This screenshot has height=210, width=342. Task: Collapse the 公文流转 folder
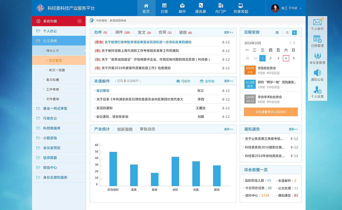point(59,41)
